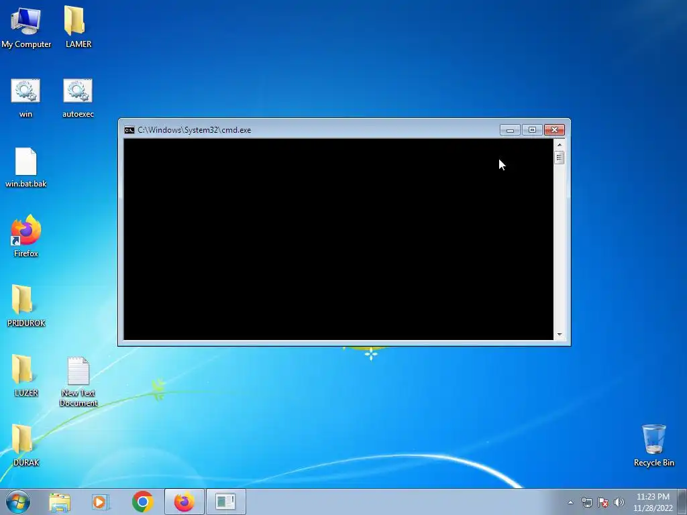687x515 pixels.
Task: Open the clock showing 11:23 PM
Action: pos(653,502)
